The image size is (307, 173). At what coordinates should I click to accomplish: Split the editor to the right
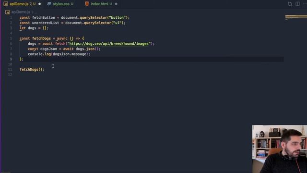click(x=297, y=4)
